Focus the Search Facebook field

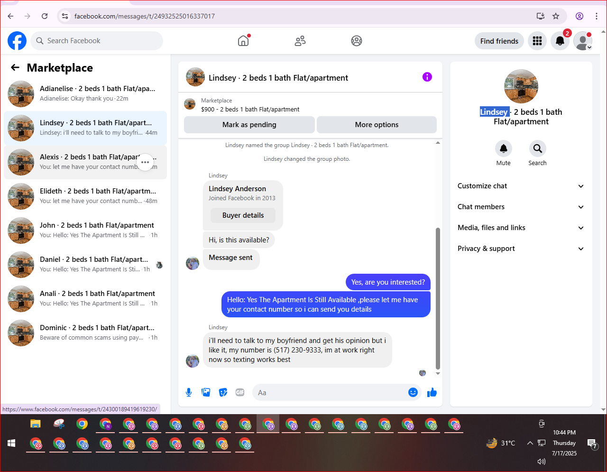point(97,41)
